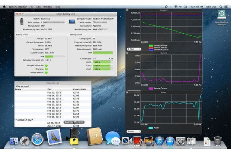
Task: Click Cell 1 voltage bar
Action: pos(103,62)
